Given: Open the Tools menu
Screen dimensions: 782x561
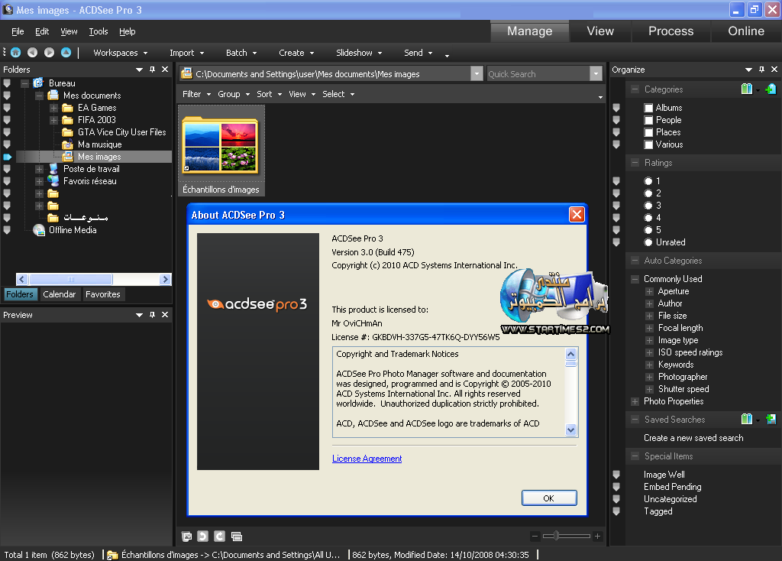Looking at the screenshot, I should click(99, 31).
